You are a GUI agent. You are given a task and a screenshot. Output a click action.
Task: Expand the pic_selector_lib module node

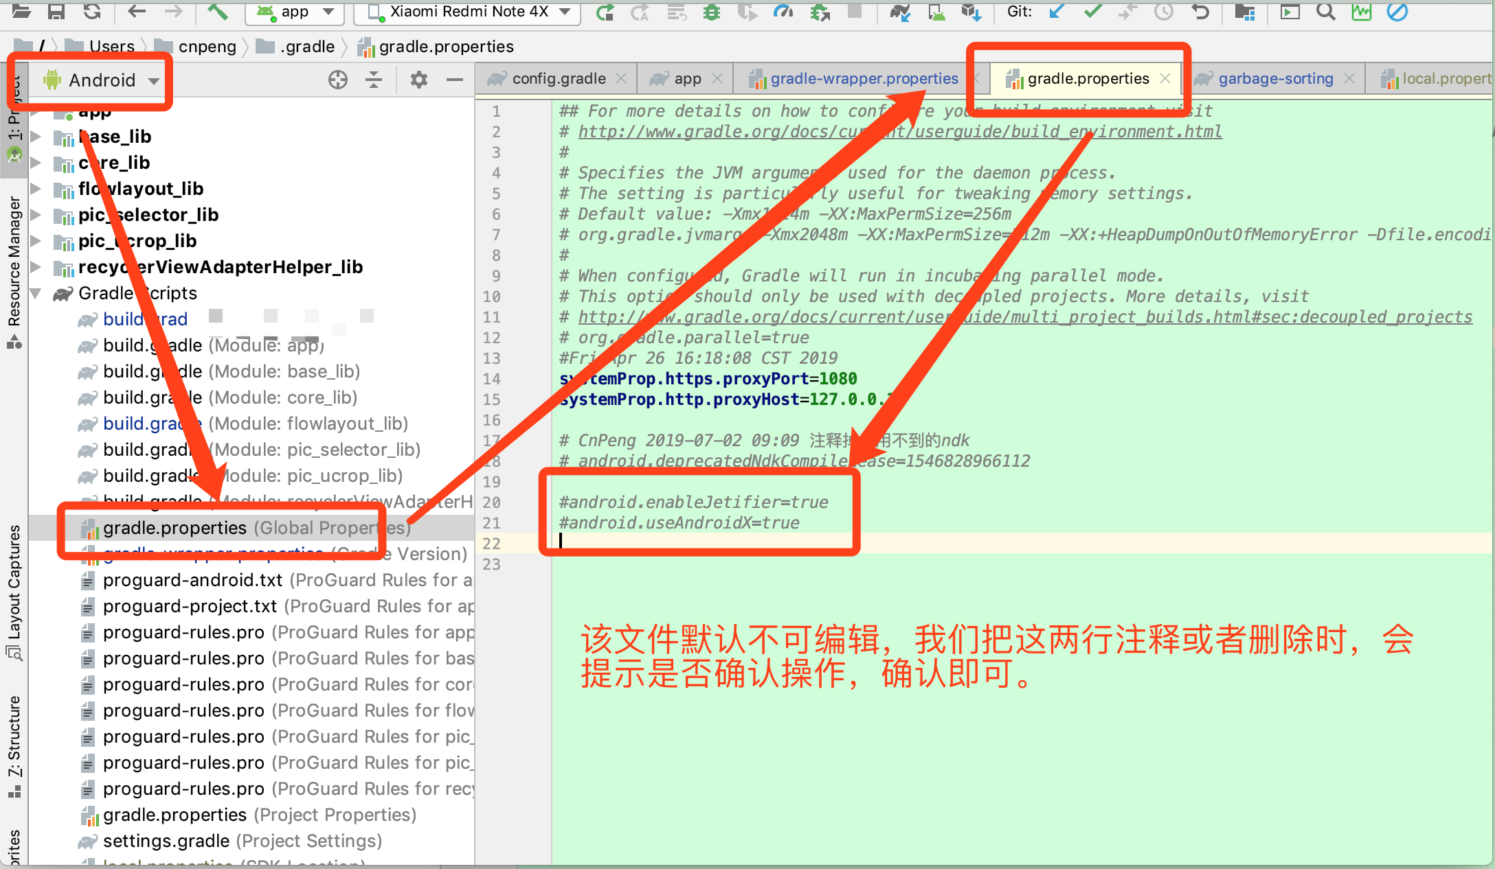(x=36, y=215)
